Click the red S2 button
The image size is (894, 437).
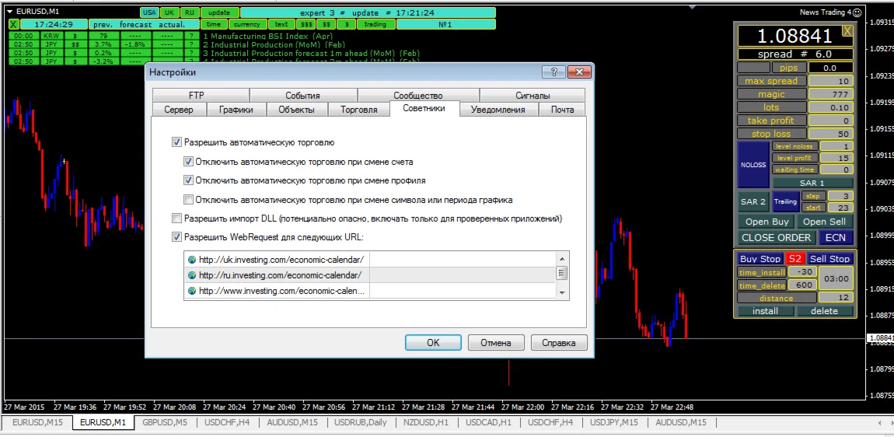[x=794, y=258]
